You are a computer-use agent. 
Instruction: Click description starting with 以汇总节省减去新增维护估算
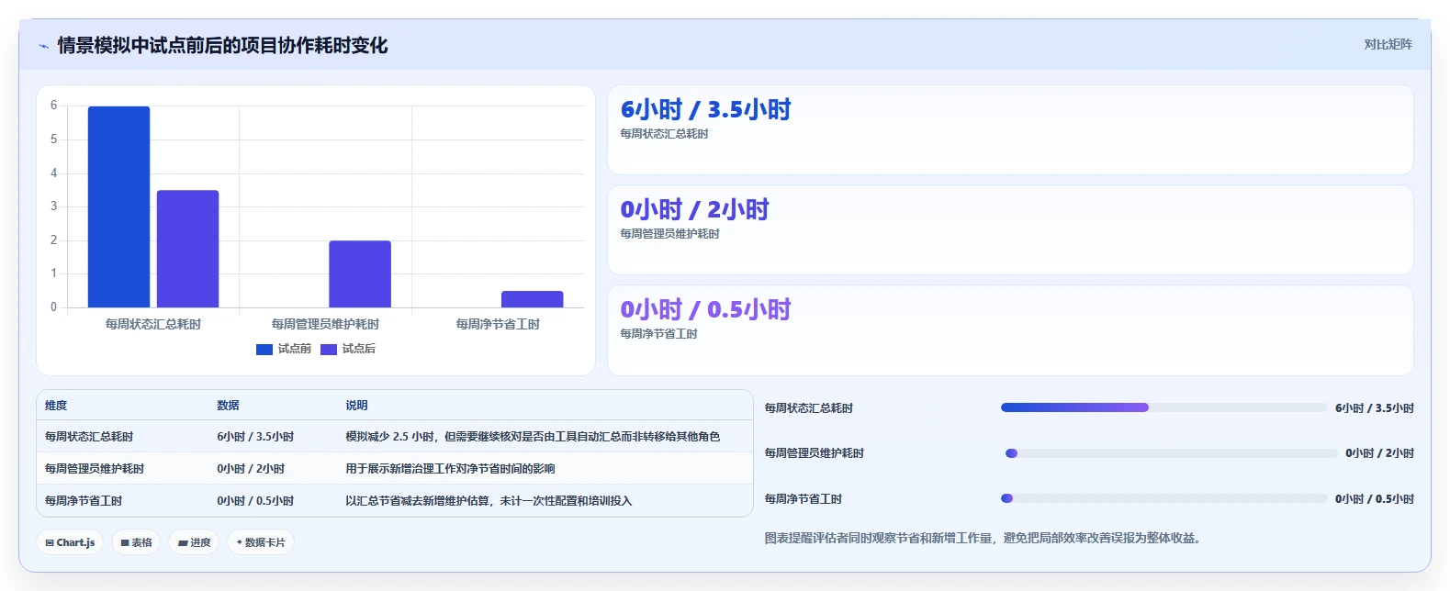coord(489,501)
